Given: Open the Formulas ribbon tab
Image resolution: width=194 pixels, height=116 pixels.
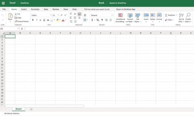Looking at the screenshot, I should coord(35,9).
